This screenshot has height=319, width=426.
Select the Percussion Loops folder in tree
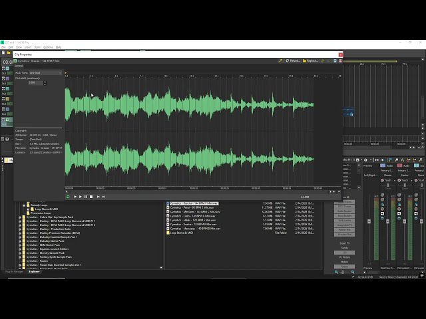point(41,213)
